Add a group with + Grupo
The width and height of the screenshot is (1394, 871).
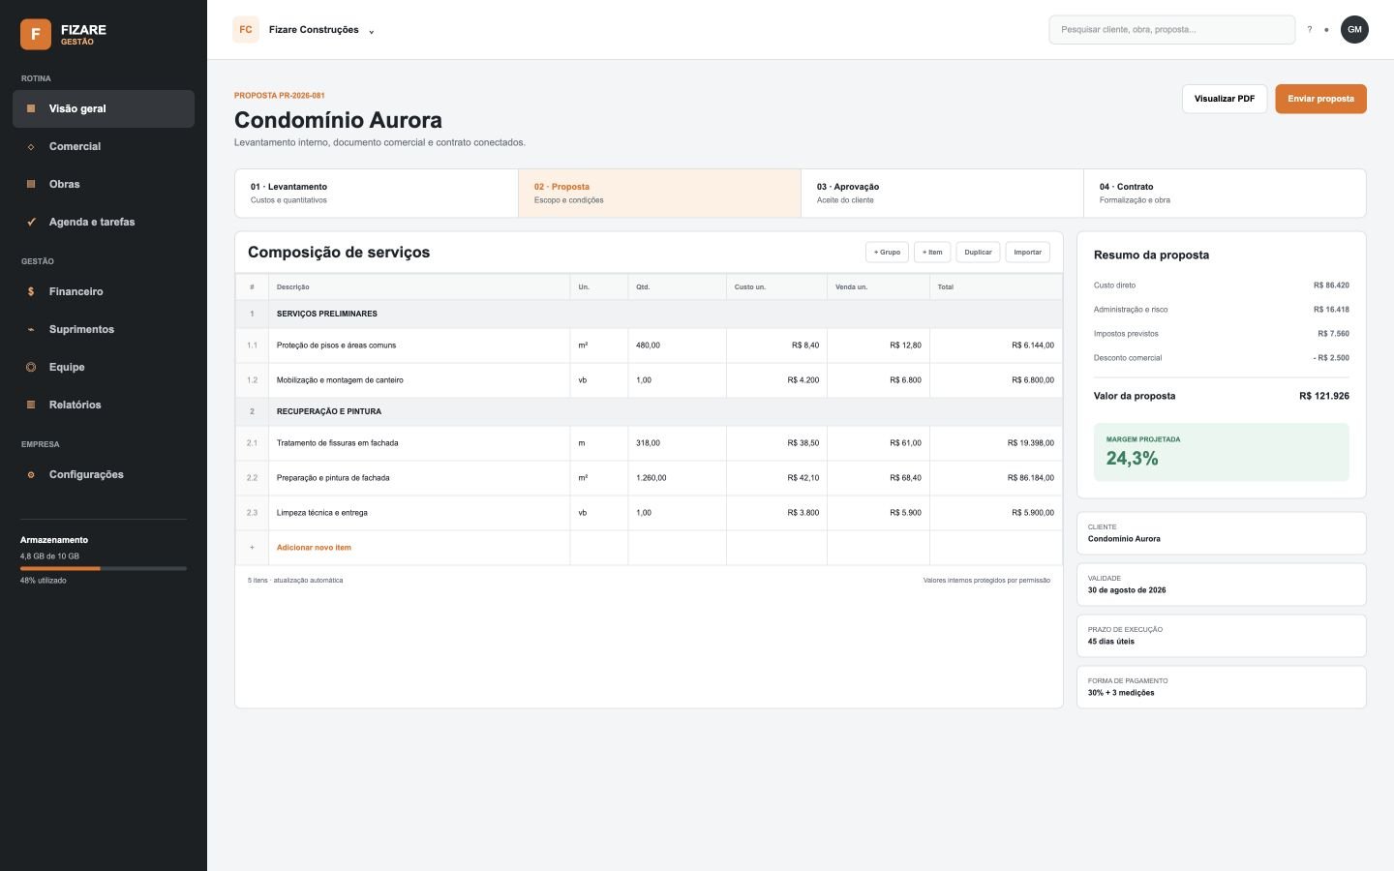tap(887, 253)
